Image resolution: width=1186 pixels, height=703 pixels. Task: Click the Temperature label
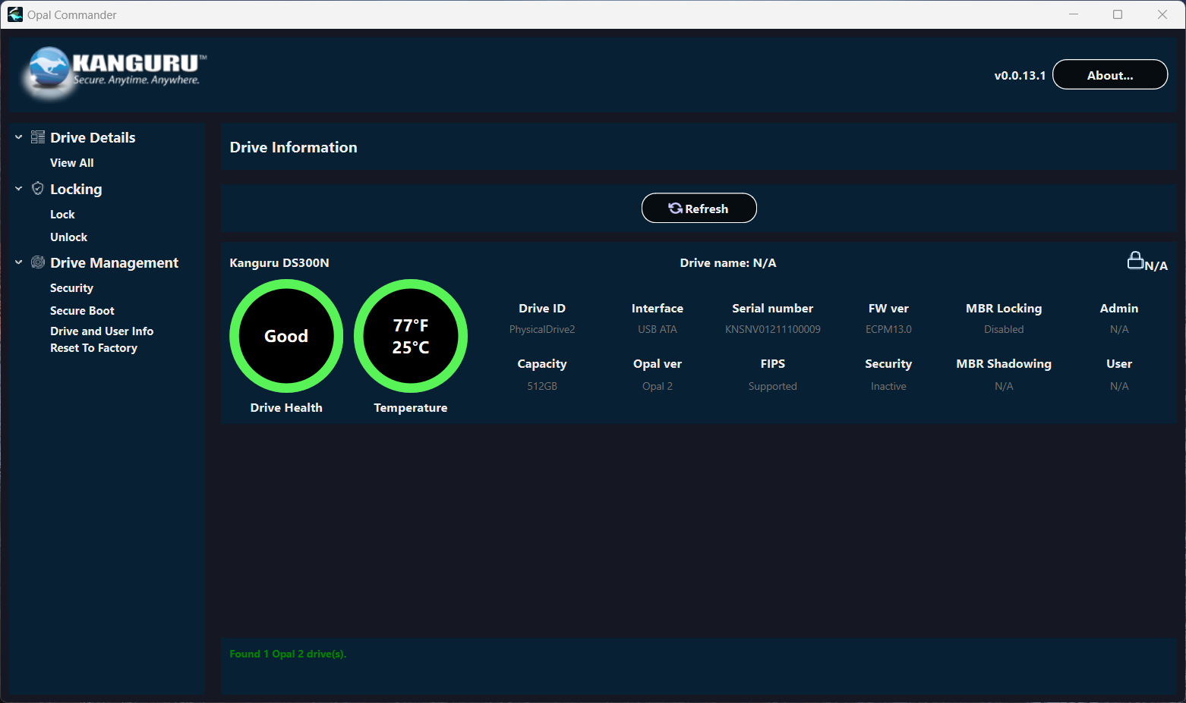pyautogui.click(x=411, y=408)
